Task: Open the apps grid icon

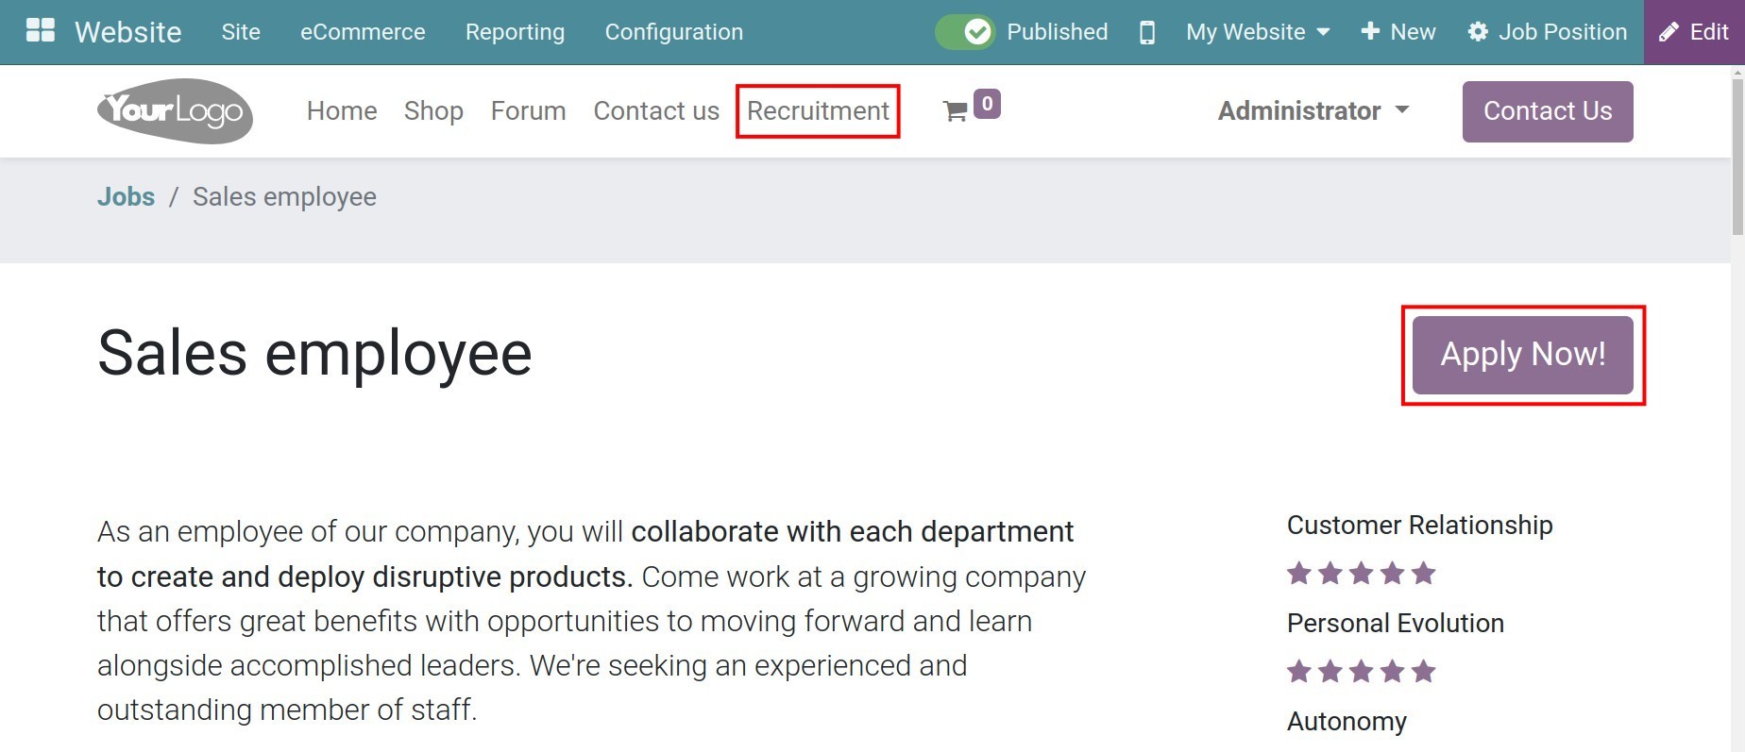Action: tap(40, 31)
